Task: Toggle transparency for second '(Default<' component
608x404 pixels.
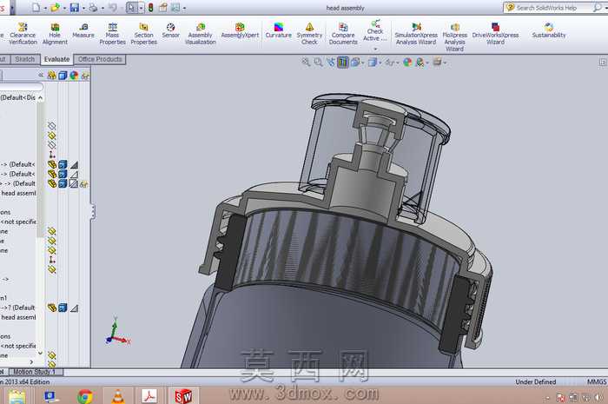Action: [74, 174]
